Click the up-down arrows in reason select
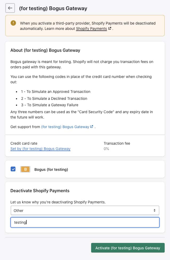The image size is (170, 260). [x=155, y=210]
